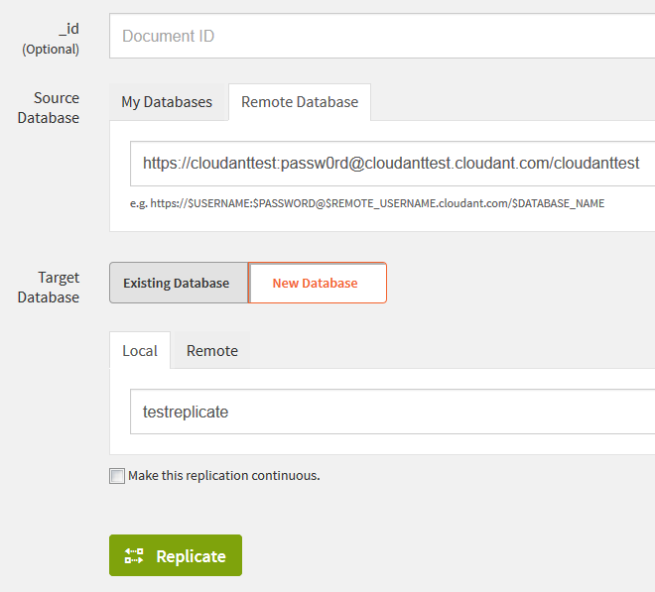This screenshot has height=592, width=655.
Task: Select the Remote Database source tab
Action: point(300,102)
